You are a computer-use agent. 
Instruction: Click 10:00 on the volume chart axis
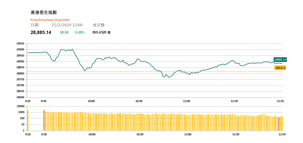click(x=92, y=134)
